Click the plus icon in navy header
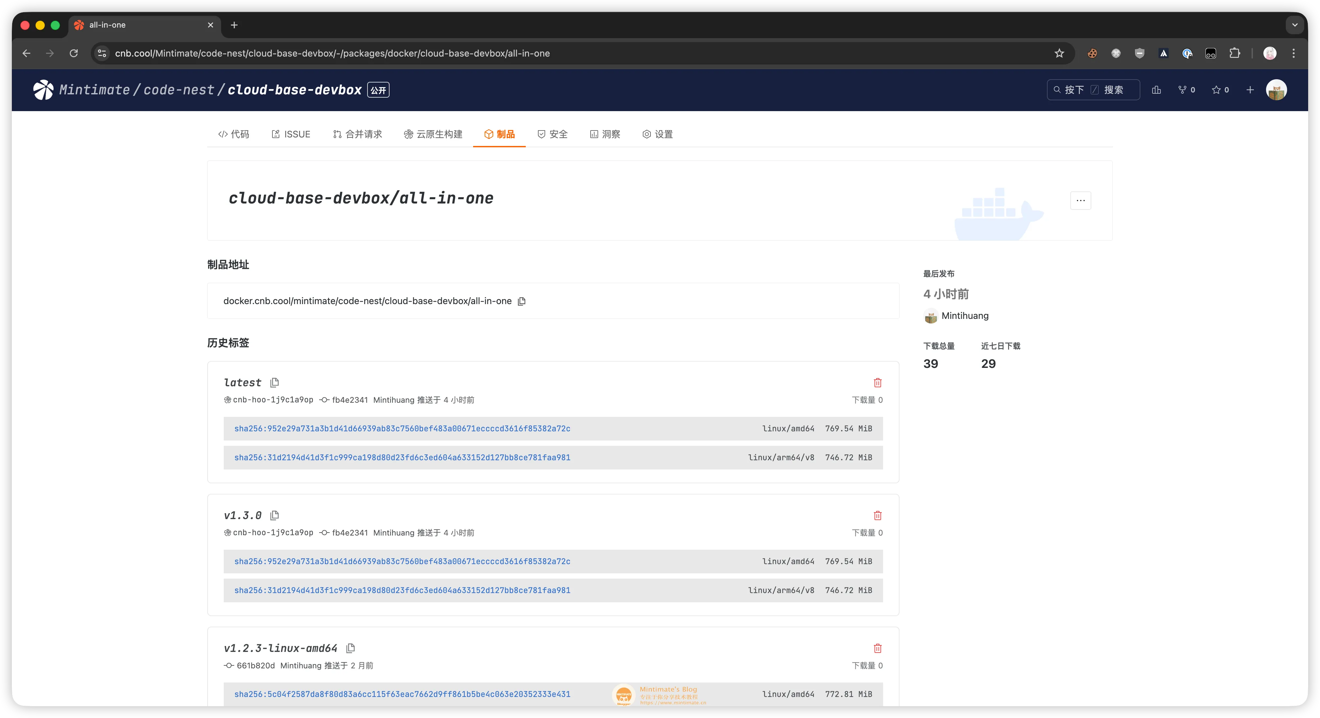The width and height of the screenshot is (1320, 718). pyautogui.click(x=1250, y=90)
